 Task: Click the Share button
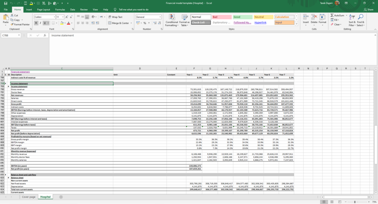(x=368, y=10)
